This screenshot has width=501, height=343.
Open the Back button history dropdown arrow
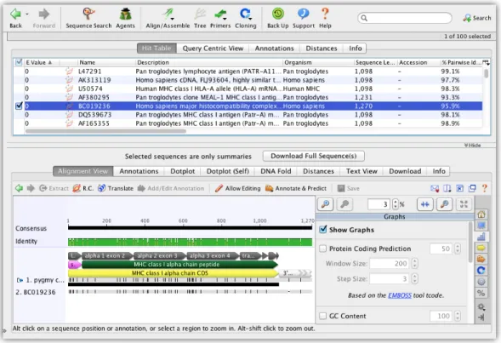click(27, 14)
